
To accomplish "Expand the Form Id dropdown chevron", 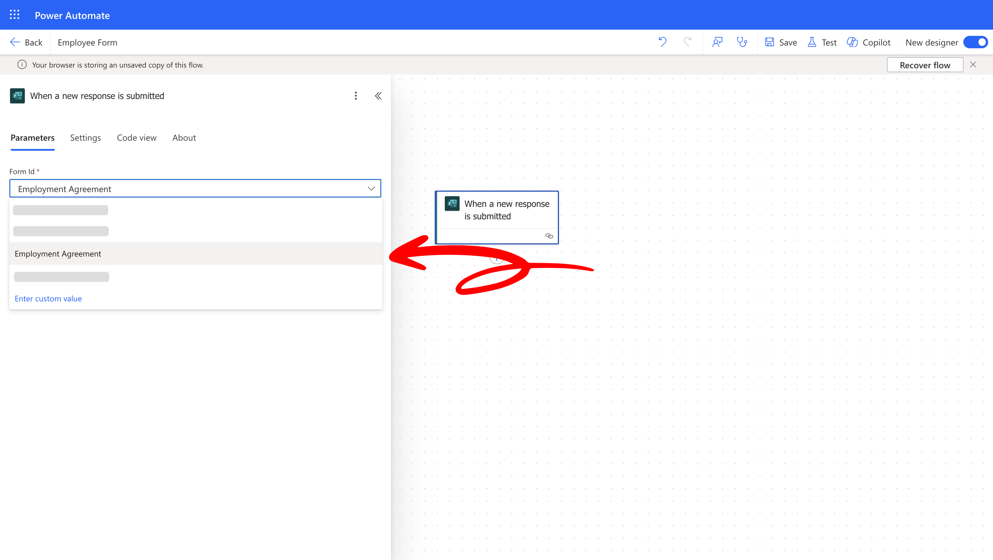I will click(371, 189).
